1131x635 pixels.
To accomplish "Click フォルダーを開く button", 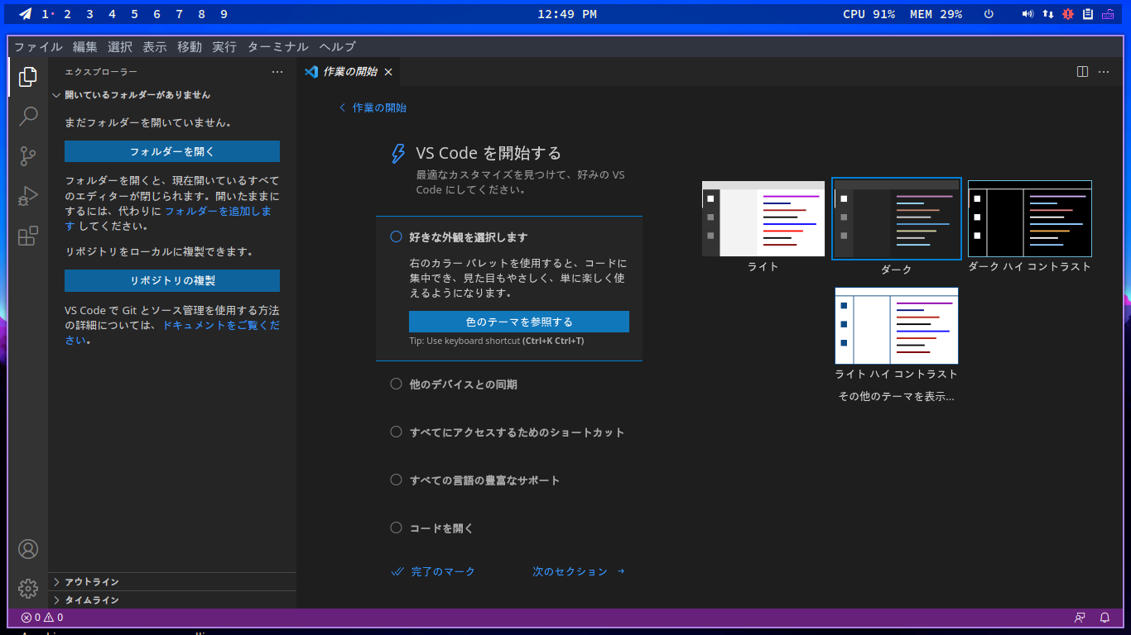I will click(172, 151).
